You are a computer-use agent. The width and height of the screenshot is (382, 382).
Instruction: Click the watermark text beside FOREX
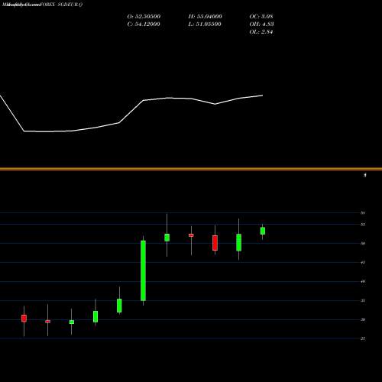21,5
